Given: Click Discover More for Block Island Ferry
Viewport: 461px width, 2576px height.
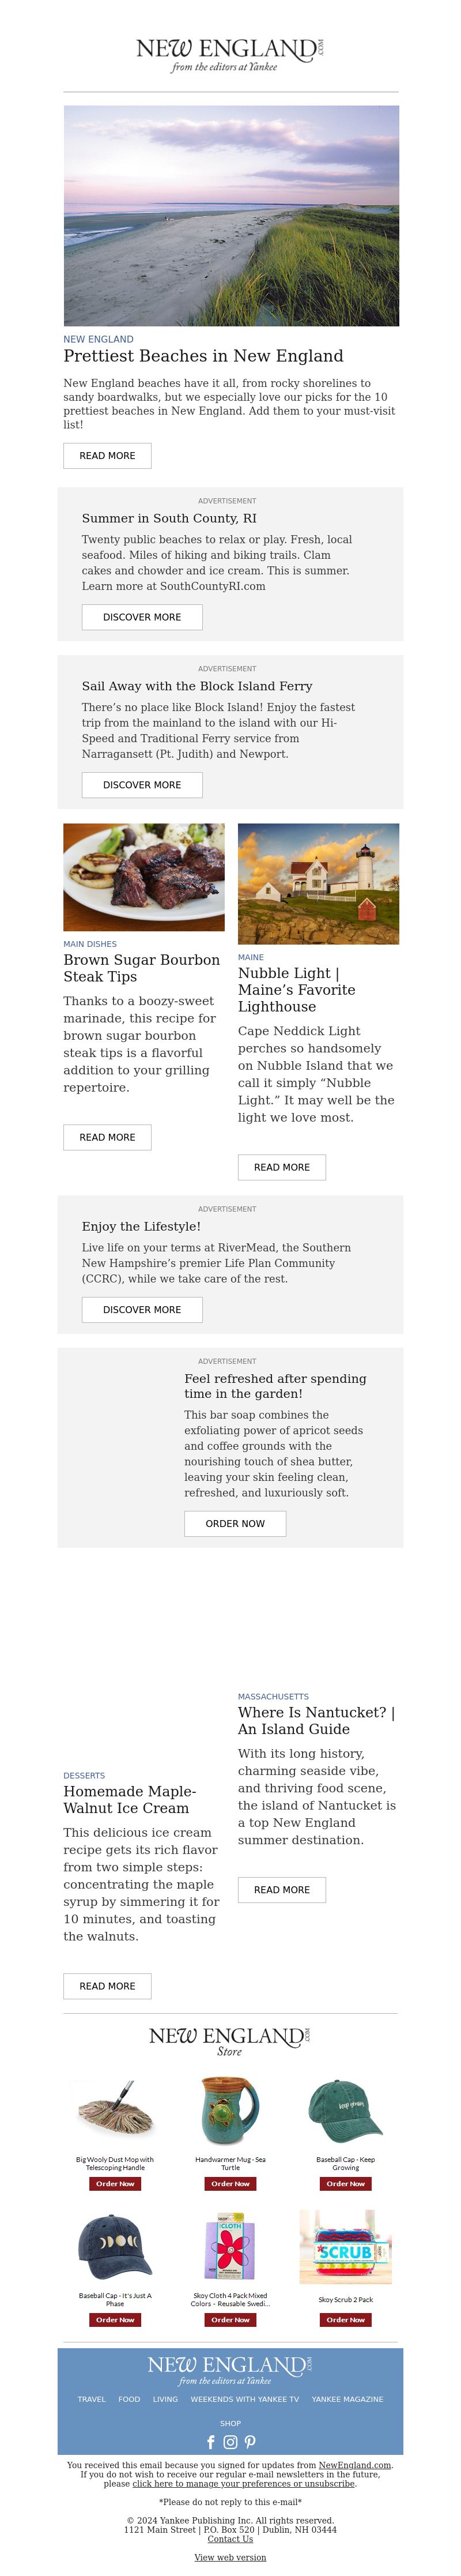Looking at the screenshot, I should tap(142, 785).
